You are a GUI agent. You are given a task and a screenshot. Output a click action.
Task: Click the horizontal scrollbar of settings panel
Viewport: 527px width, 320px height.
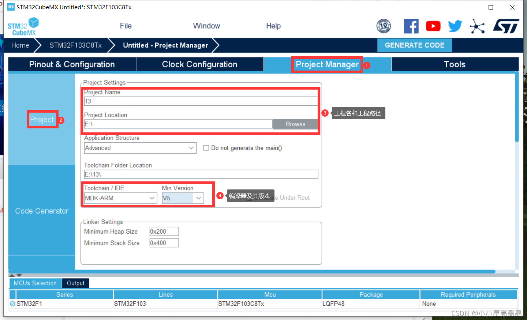(252, 272)
